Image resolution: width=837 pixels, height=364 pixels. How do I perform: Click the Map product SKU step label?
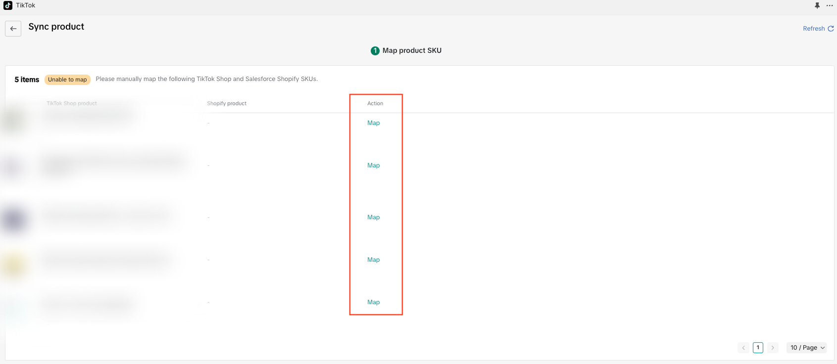tap(412, 50)
